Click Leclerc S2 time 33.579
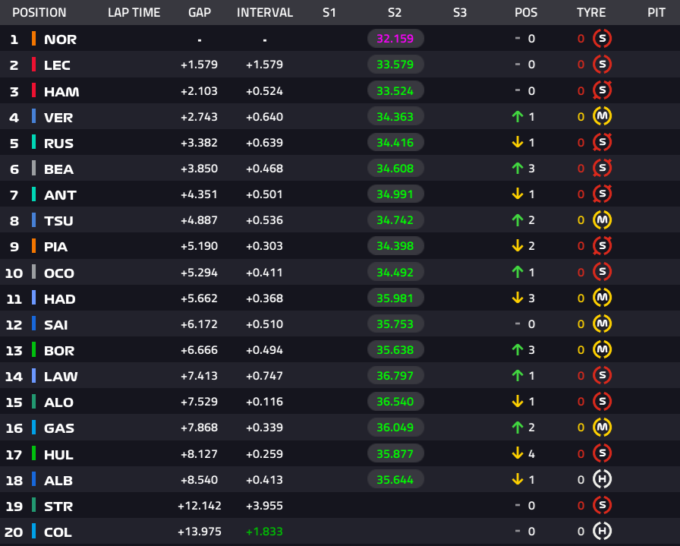 click(x=395, y=65)
